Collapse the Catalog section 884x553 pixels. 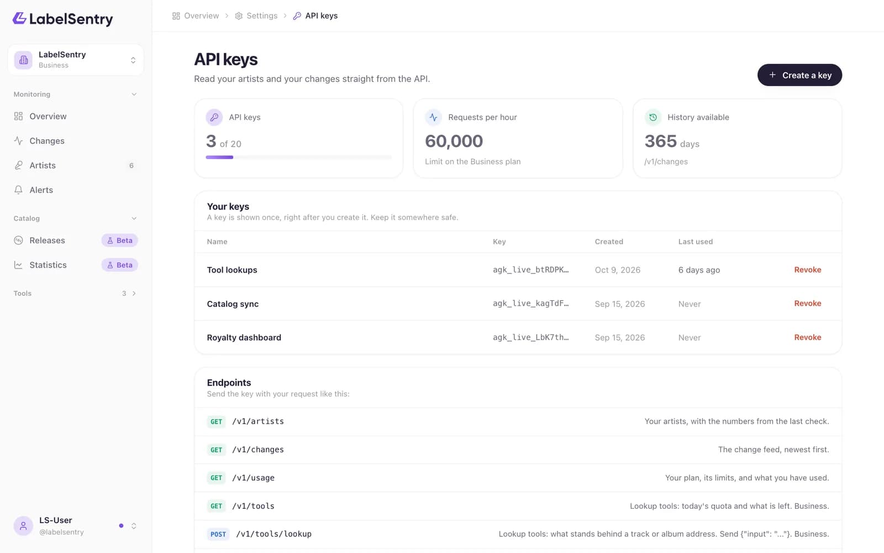tap(134, 218)
